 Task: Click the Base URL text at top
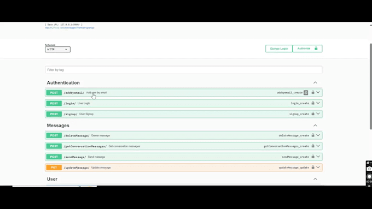pyautogui.click(x=63, y=25)
